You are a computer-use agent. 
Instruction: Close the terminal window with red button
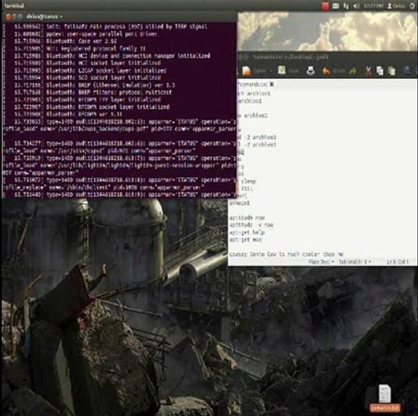[x=8, y=17]
